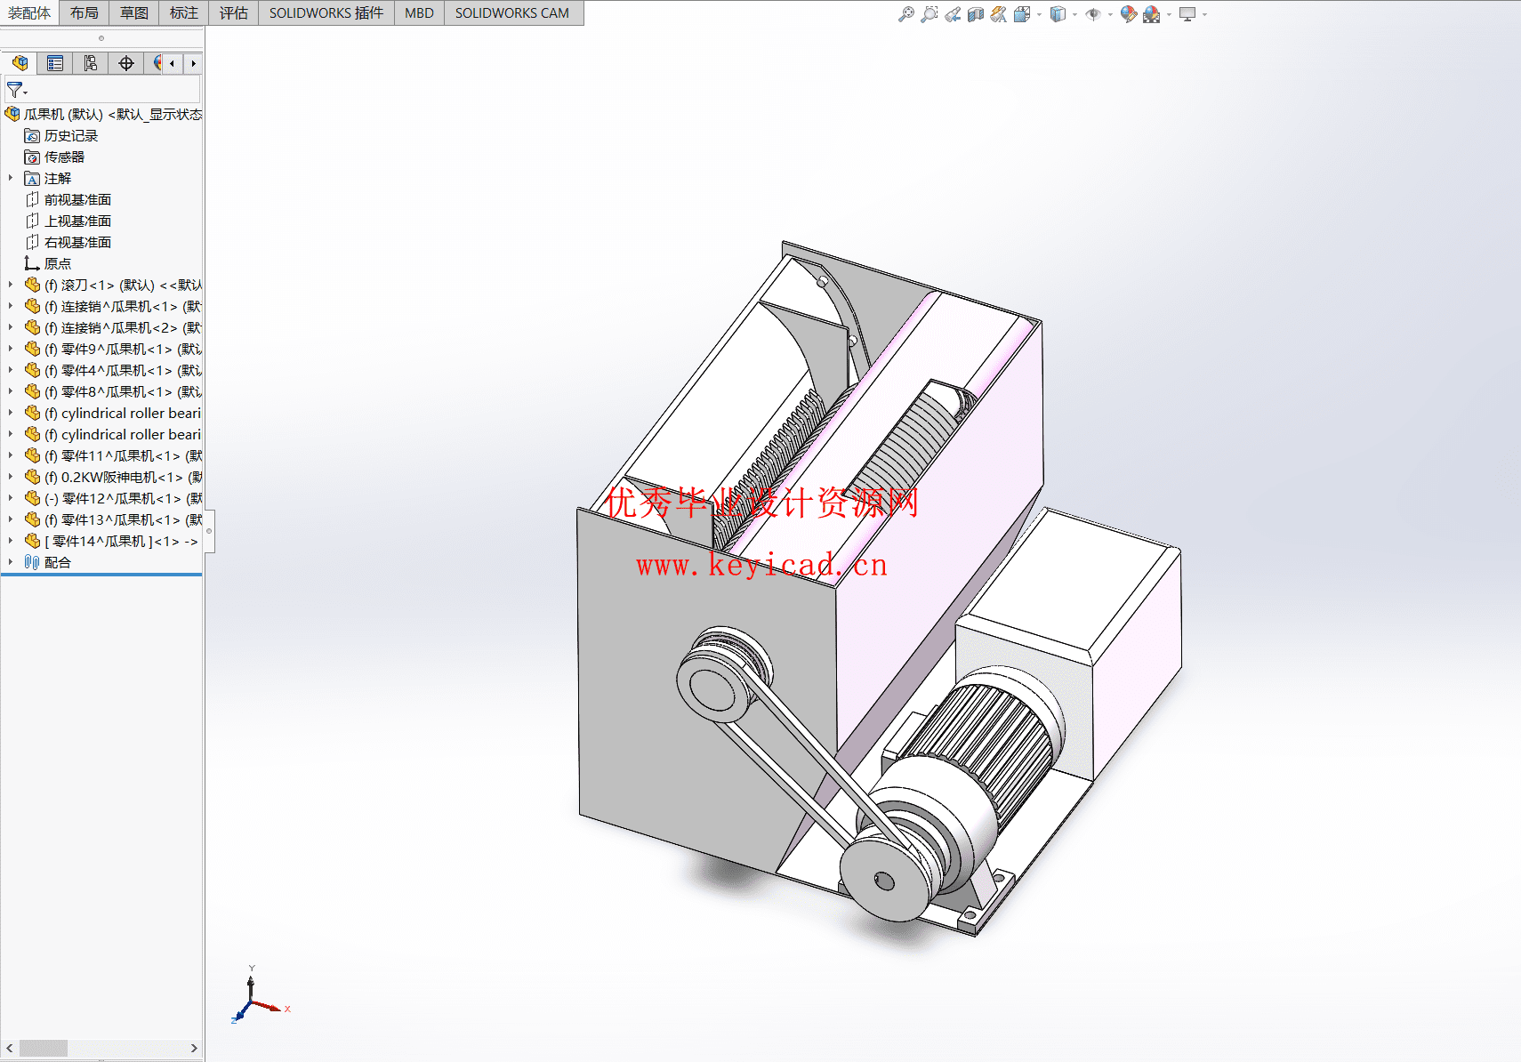Open the DimXpertManager crosshair tab
The width and height of the screenshot is (1521, 1062).
(x=126, y=63)
